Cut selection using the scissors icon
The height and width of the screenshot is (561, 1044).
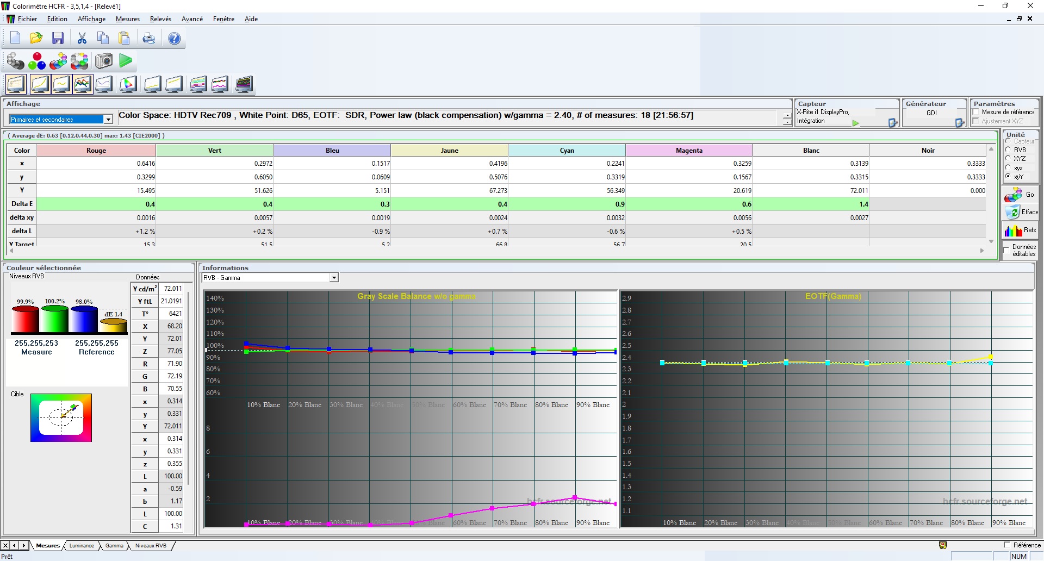pyautogui.click(x=82, y=38)
